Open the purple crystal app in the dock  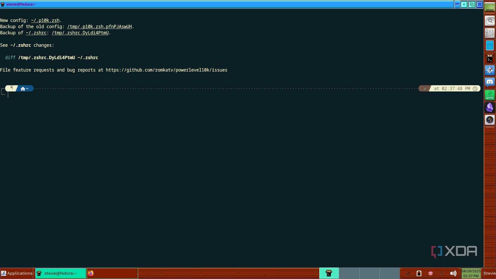pos(489,107)
